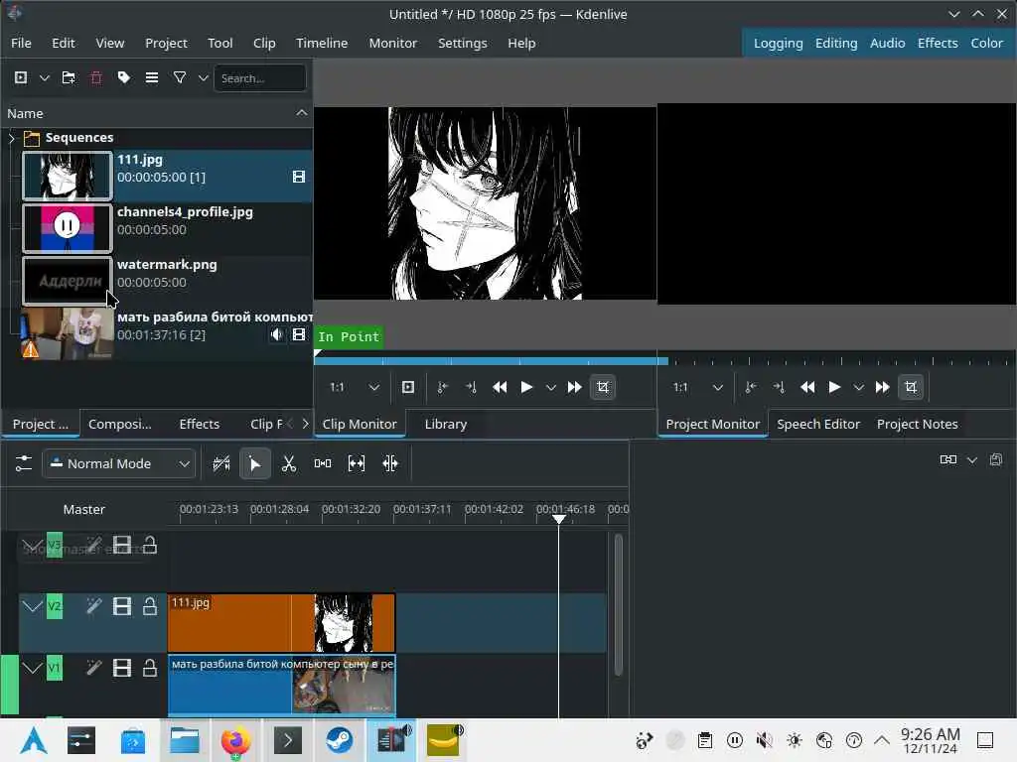Image resolution: width=1017 pixels, height=762 pixels.
Task: Open Project Monitor play options arrow
Action: (x=859, y=387)
